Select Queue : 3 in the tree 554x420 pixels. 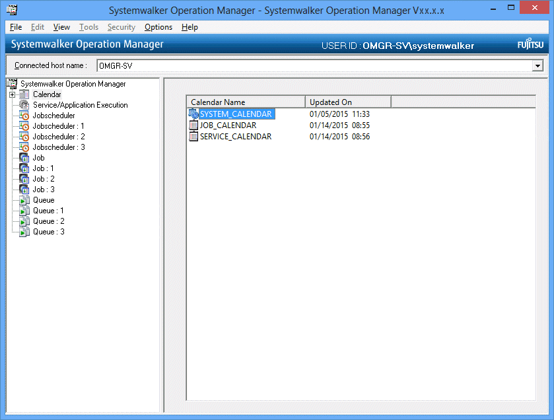click(x=48, y=232)
